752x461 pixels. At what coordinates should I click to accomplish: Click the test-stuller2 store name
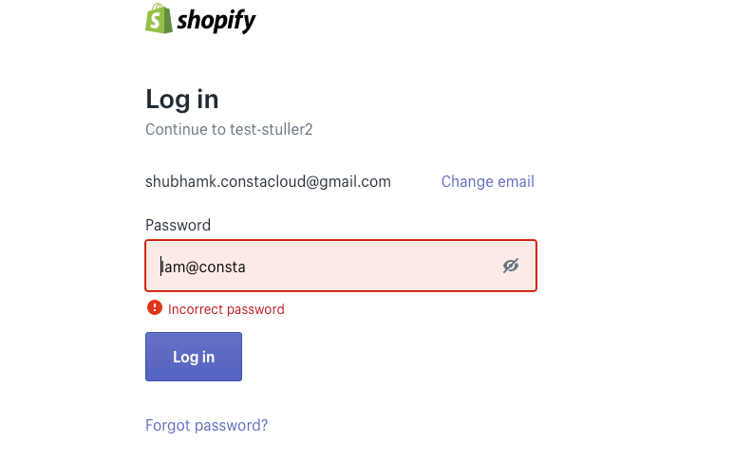click(272, 129)
